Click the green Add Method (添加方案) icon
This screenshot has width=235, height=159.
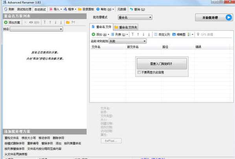[6, 22]
